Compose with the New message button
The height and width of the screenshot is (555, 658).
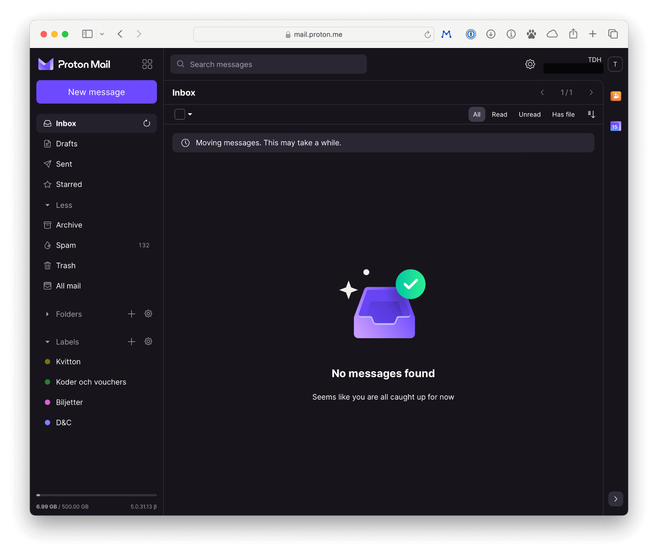96,92
